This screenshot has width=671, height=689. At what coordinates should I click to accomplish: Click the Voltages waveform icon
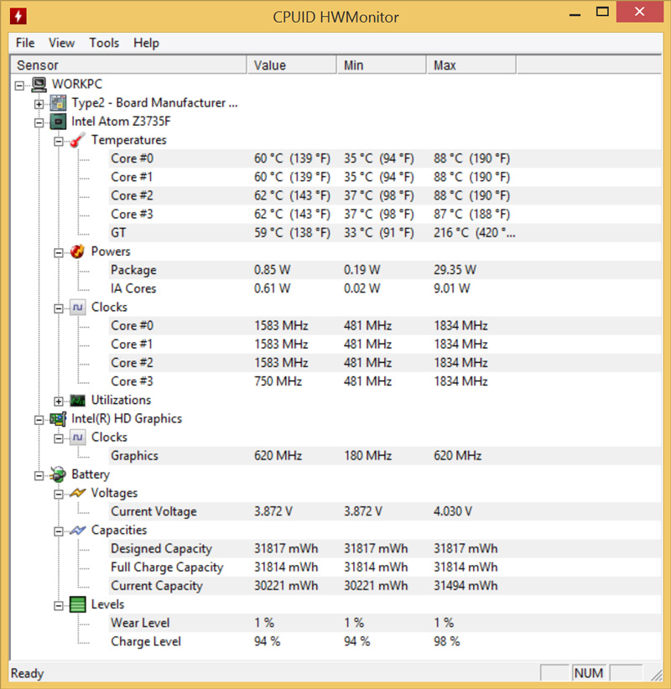pyautogui.click(x=75, y=493)
